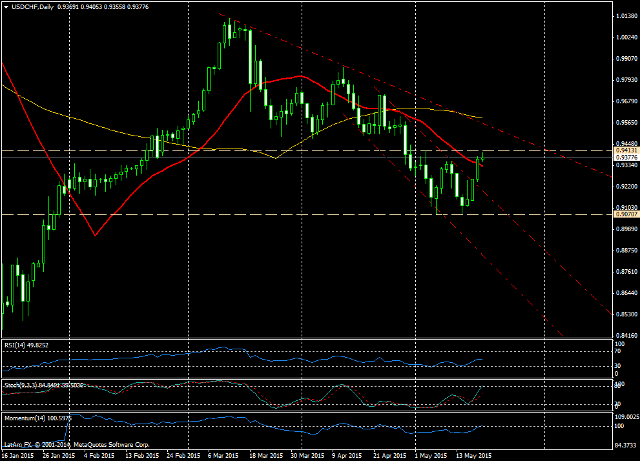
Task: Click the 9 Apr 2015 date label
Action: point(348,455)
